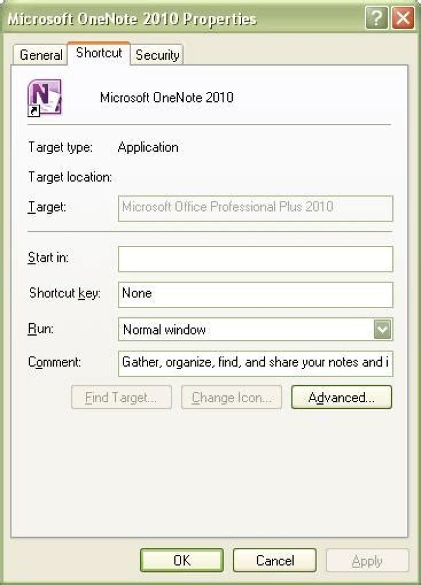This screenshot has height=585, width=421.
Task: Click the Find Target button
Action: (121, 398)
